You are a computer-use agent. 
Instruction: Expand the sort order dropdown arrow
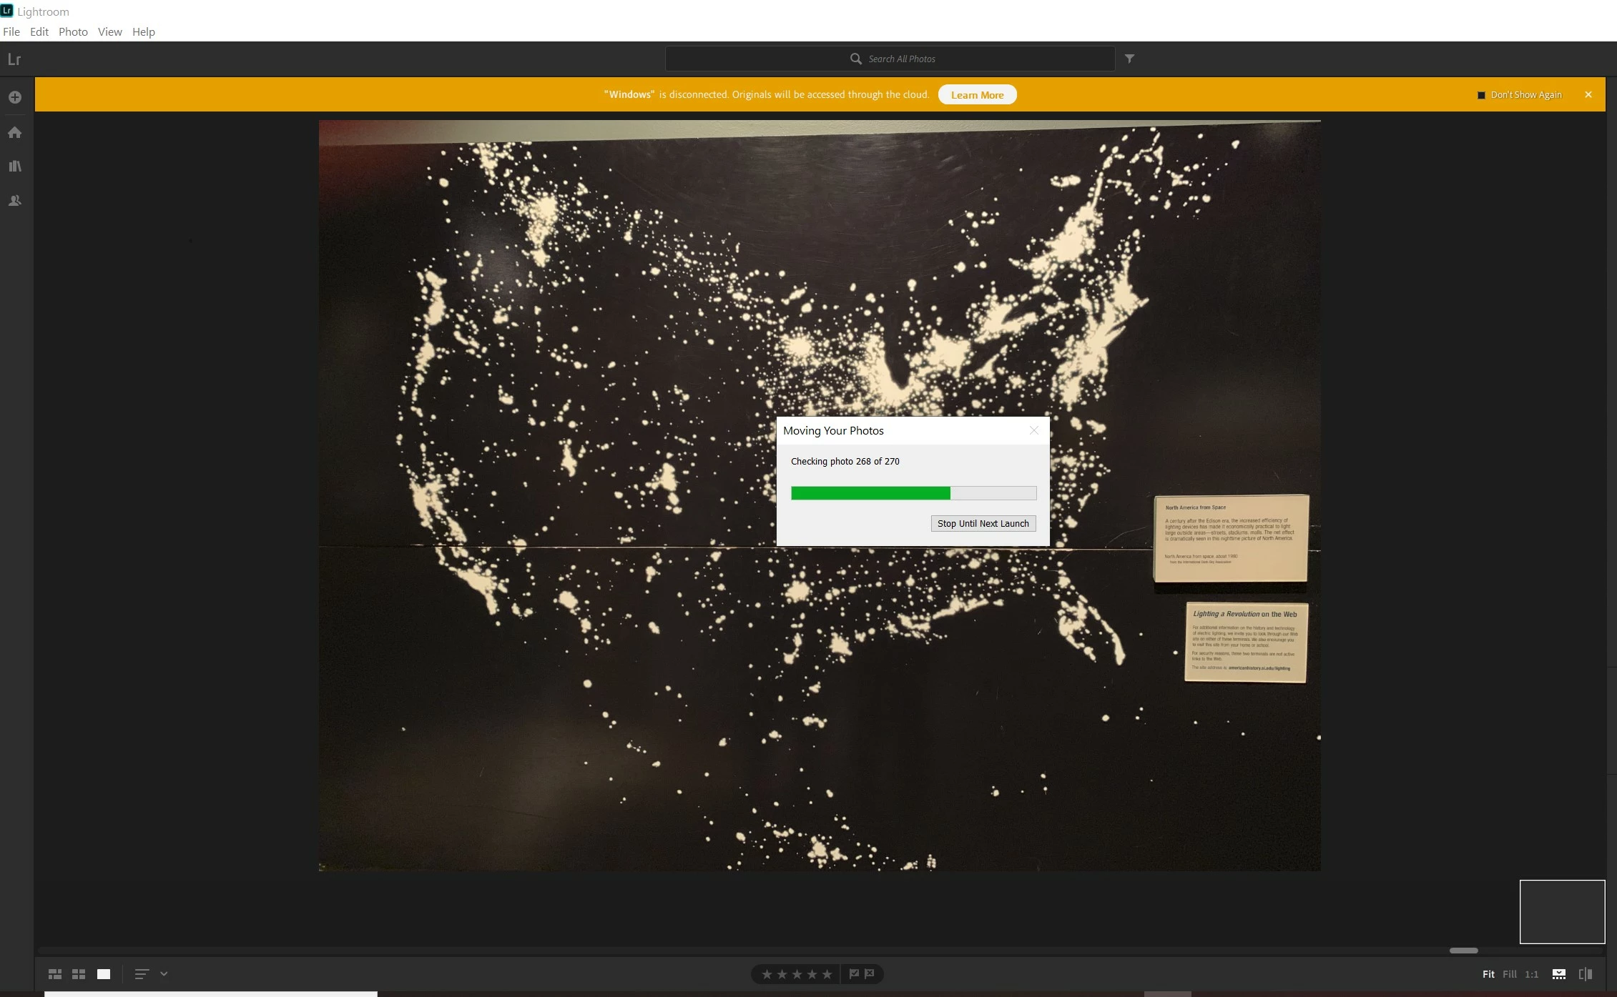[164, 973]
